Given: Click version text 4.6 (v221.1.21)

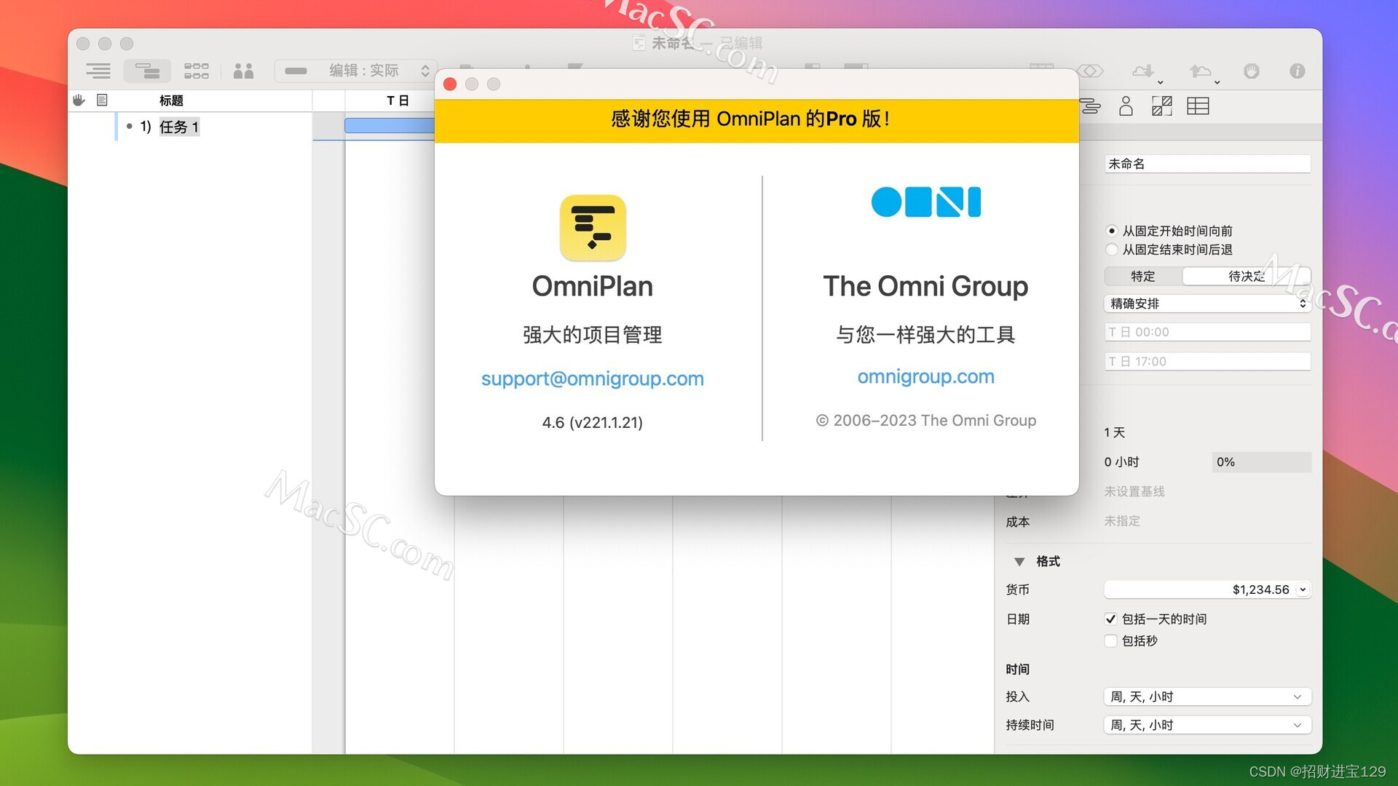Looking at the screenshot, I should 592,422.
